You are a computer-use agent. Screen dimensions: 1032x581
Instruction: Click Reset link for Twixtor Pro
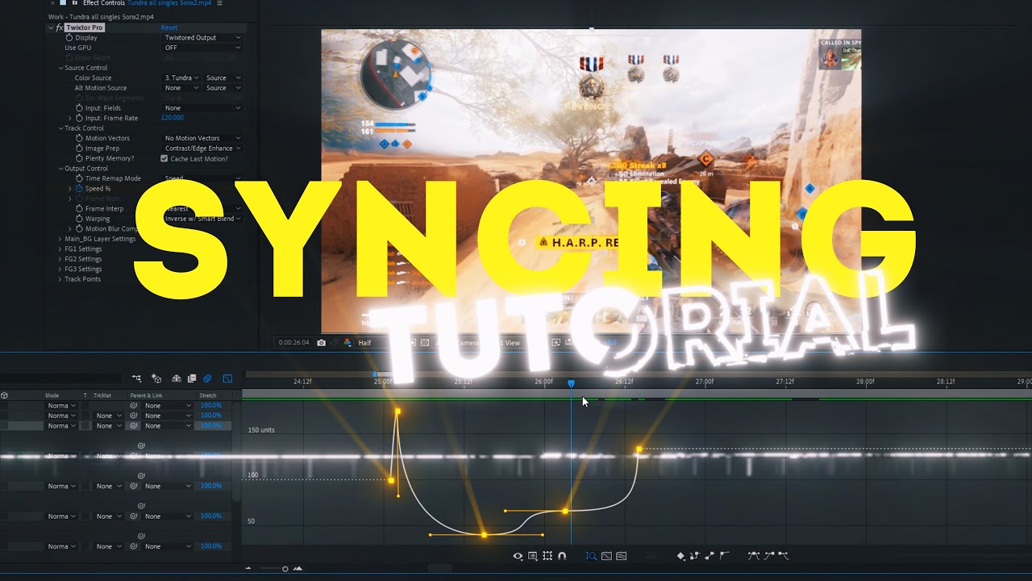(169, 27)
